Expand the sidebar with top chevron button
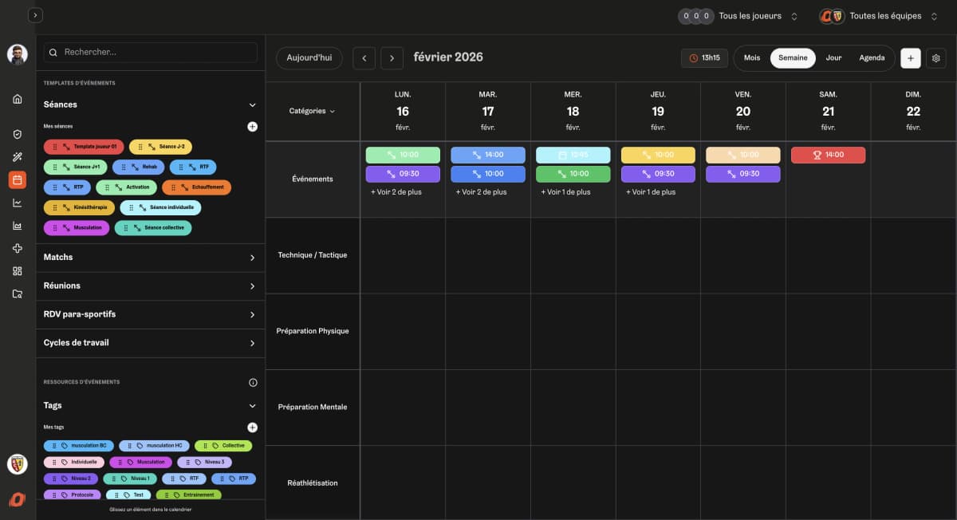This screenshot has height=520, width=957. pyautogui.click(x=35, y=15)
